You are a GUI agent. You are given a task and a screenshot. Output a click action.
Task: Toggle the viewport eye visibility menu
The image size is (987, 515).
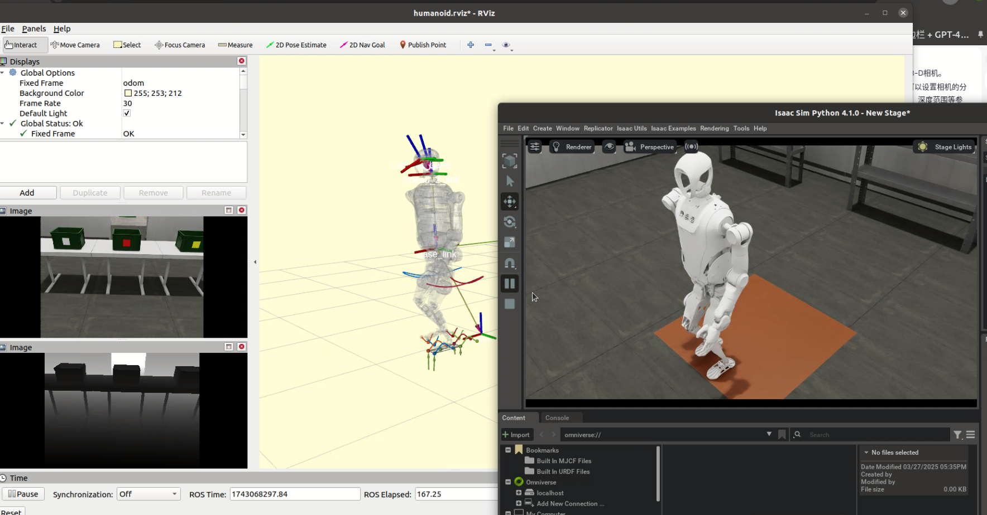[x=609, y=147]
